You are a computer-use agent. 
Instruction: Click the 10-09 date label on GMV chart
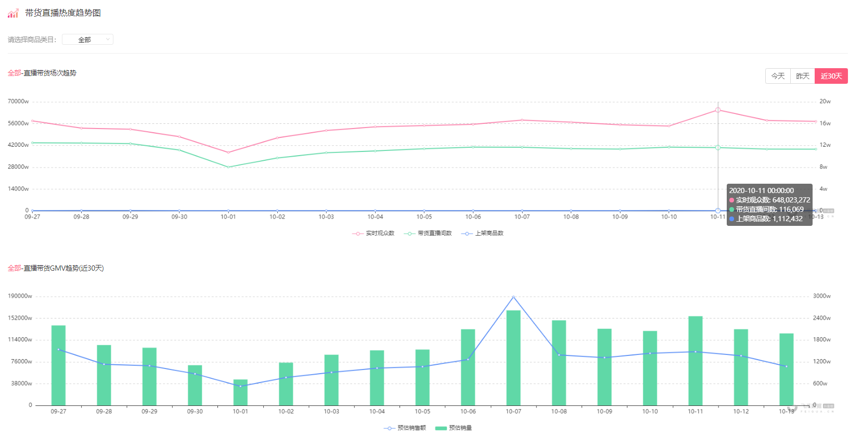coord(604,412)
